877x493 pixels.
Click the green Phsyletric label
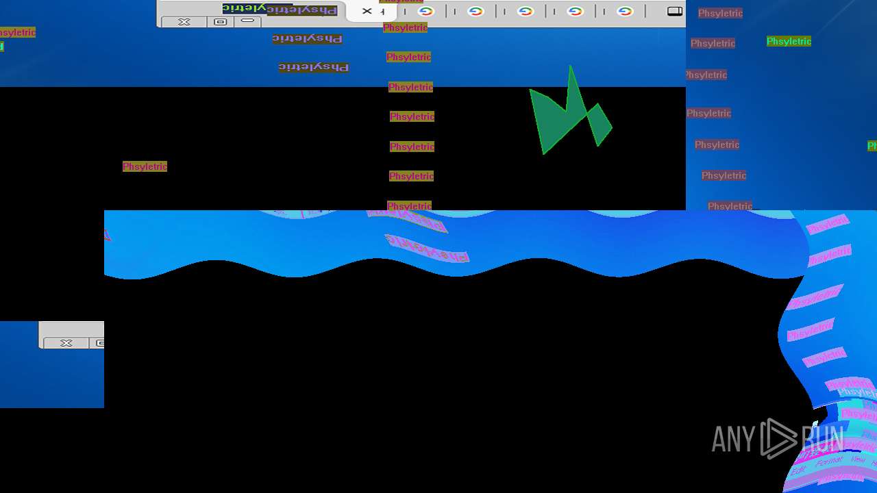(789, 42)
